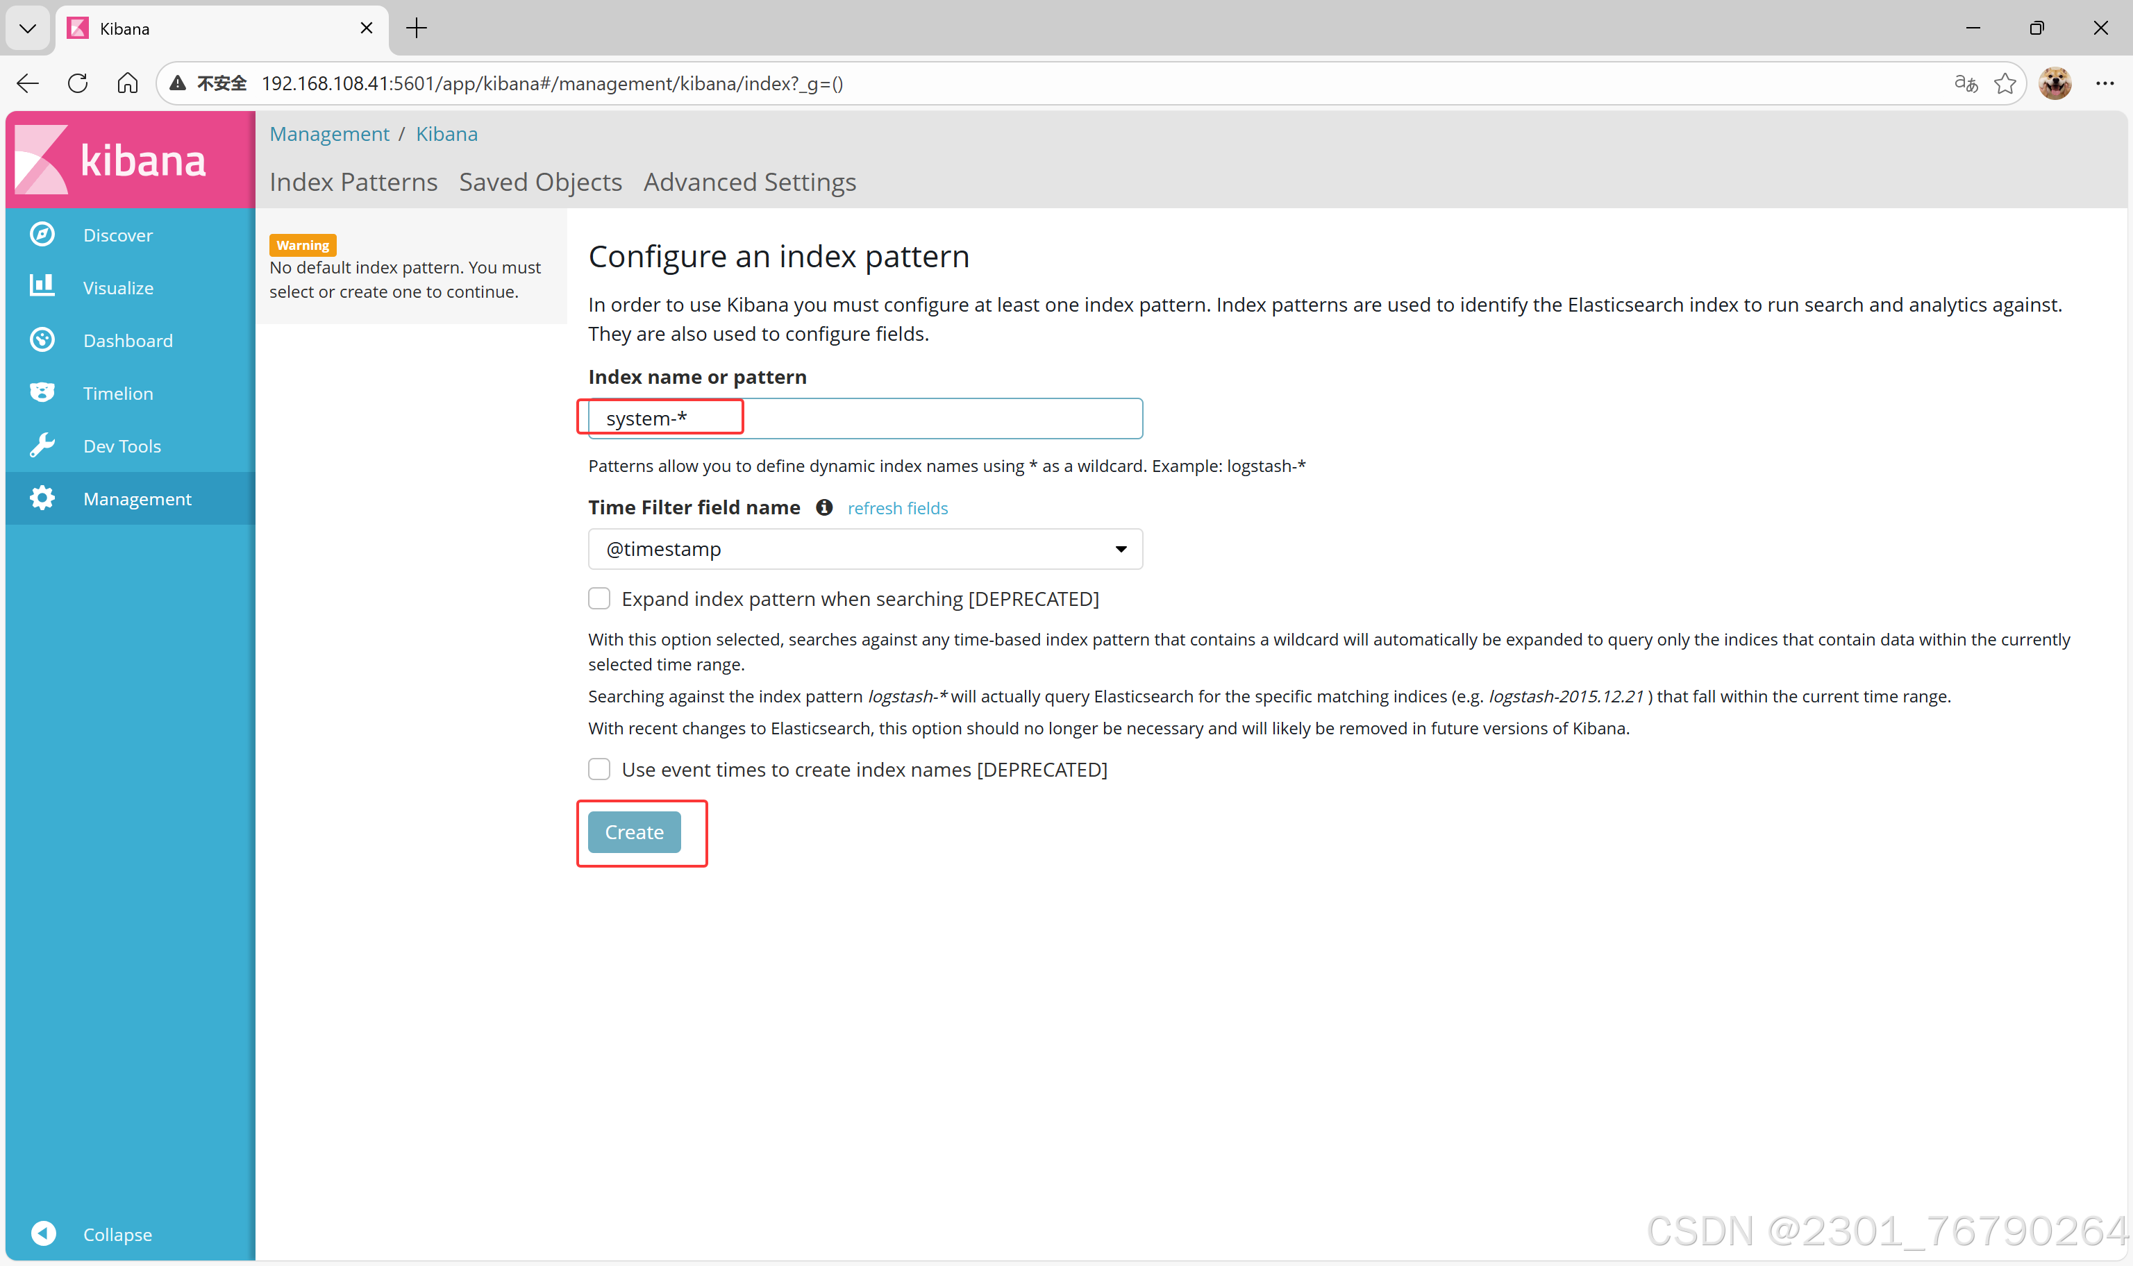This screenshot has height=1266, width=2133.
Task: Show Time Filter field info icon
Action: (824, 507)
